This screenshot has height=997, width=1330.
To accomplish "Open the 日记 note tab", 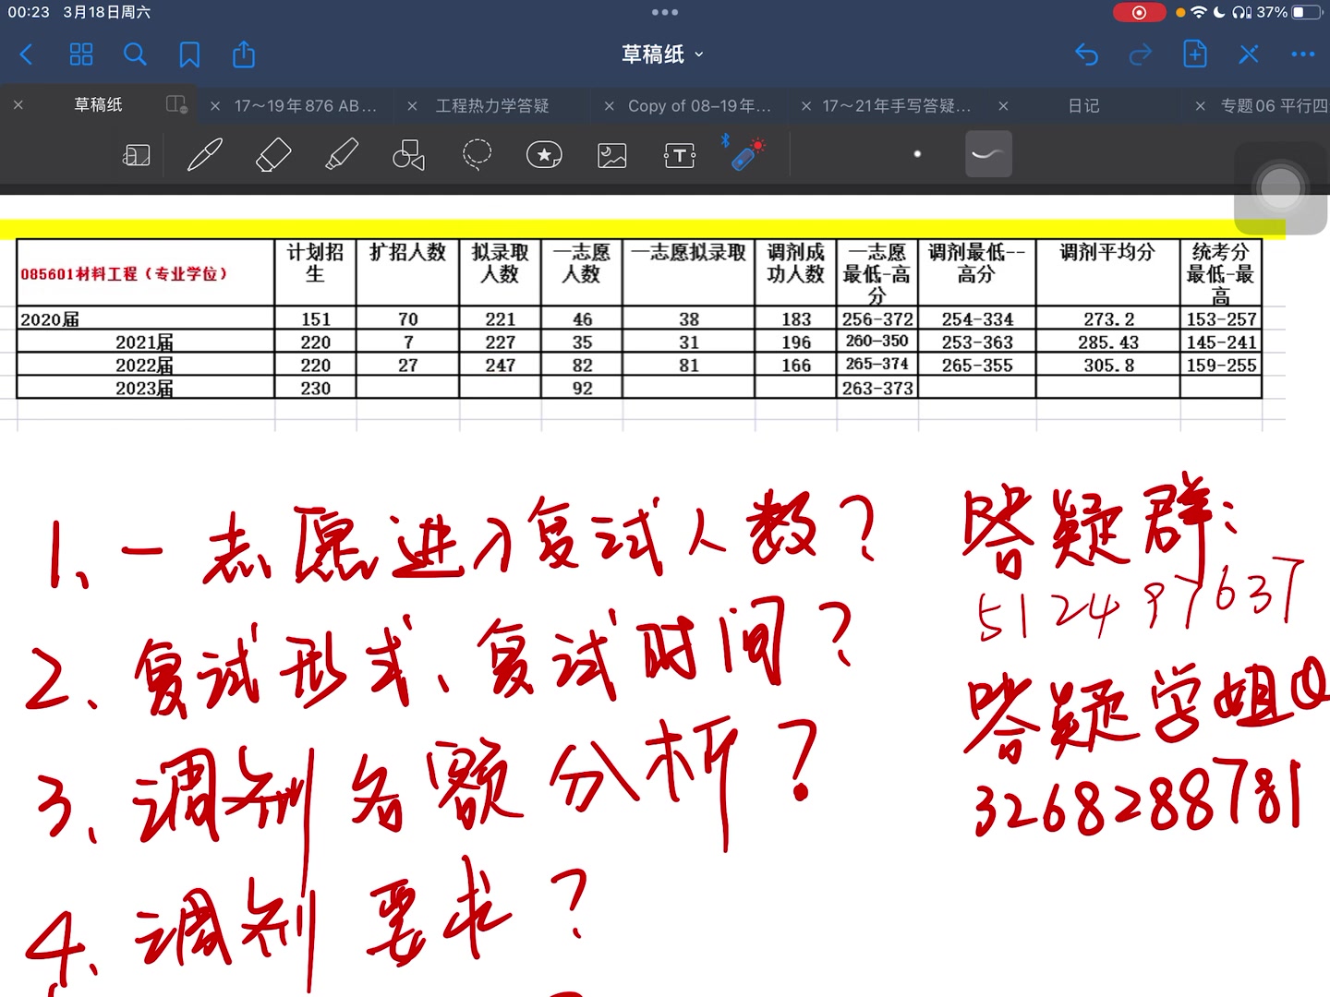I will (x=1082, y=105).
